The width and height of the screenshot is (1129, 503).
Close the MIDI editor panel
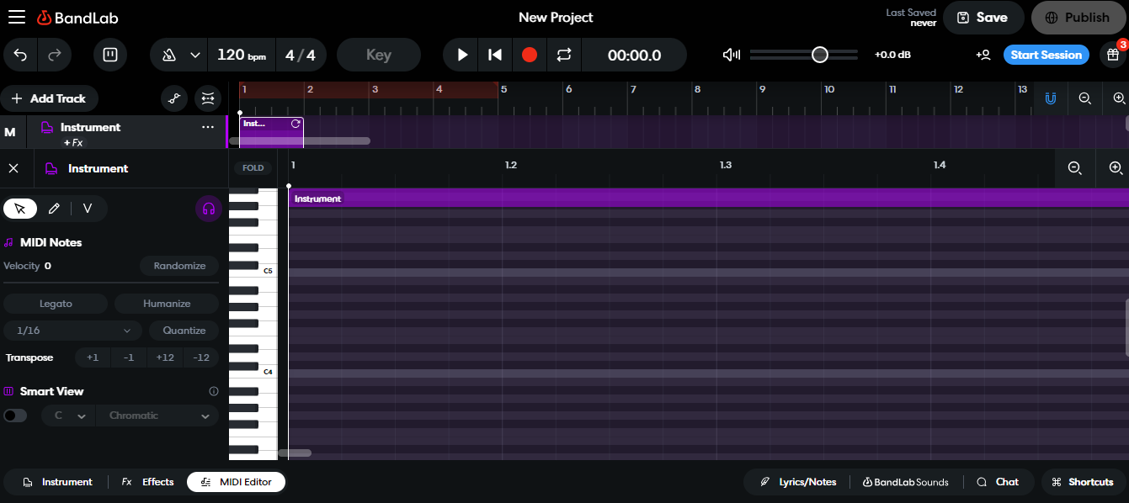(x=13, y=168)
